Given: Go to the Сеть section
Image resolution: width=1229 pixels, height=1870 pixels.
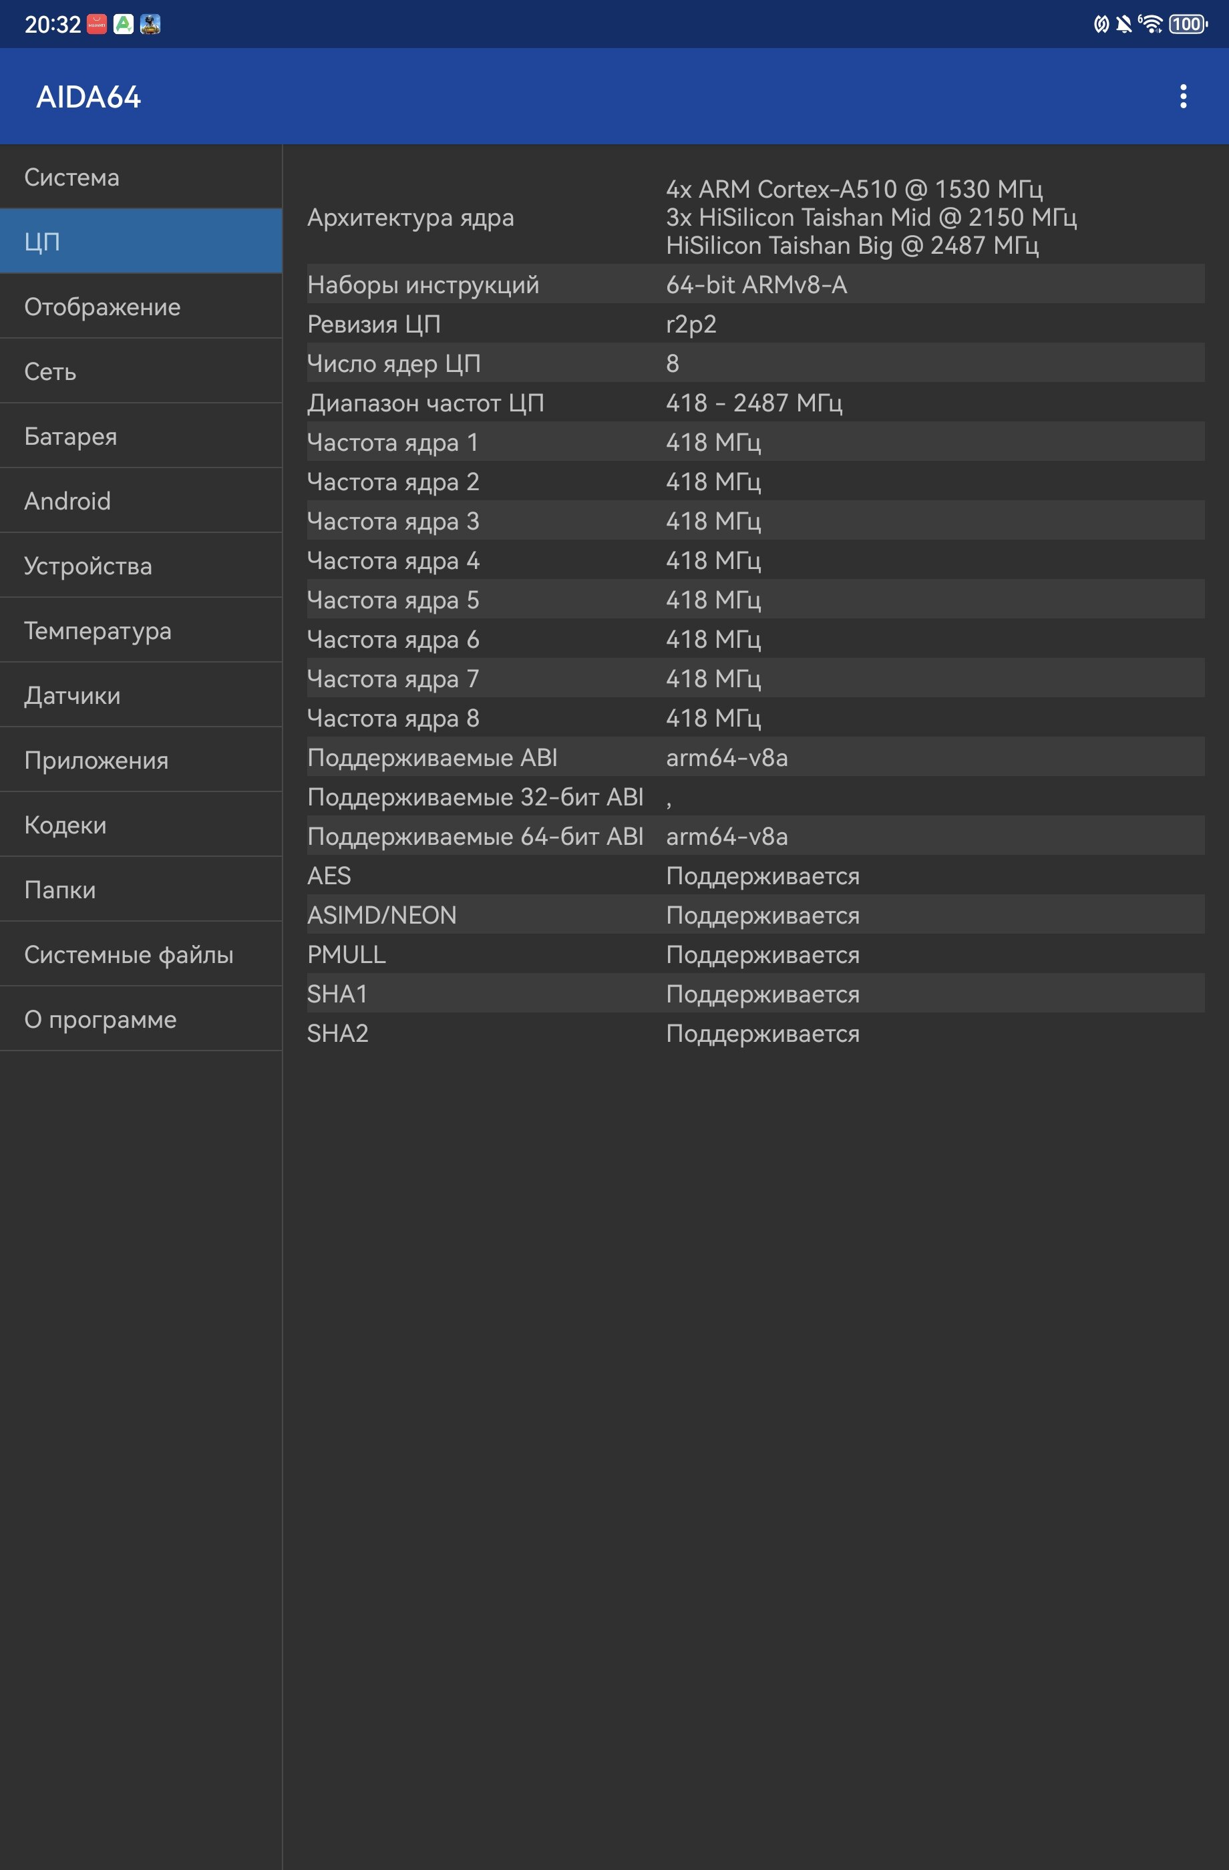Looking at the screenshot, I should coord(142,371).
